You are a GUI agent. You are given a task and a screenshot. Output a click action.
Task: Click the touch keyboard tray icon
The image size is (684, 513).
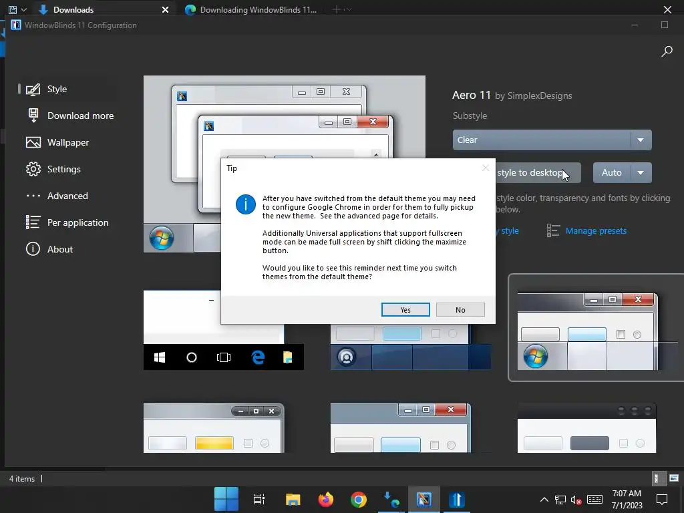click(x=594, y=500)
